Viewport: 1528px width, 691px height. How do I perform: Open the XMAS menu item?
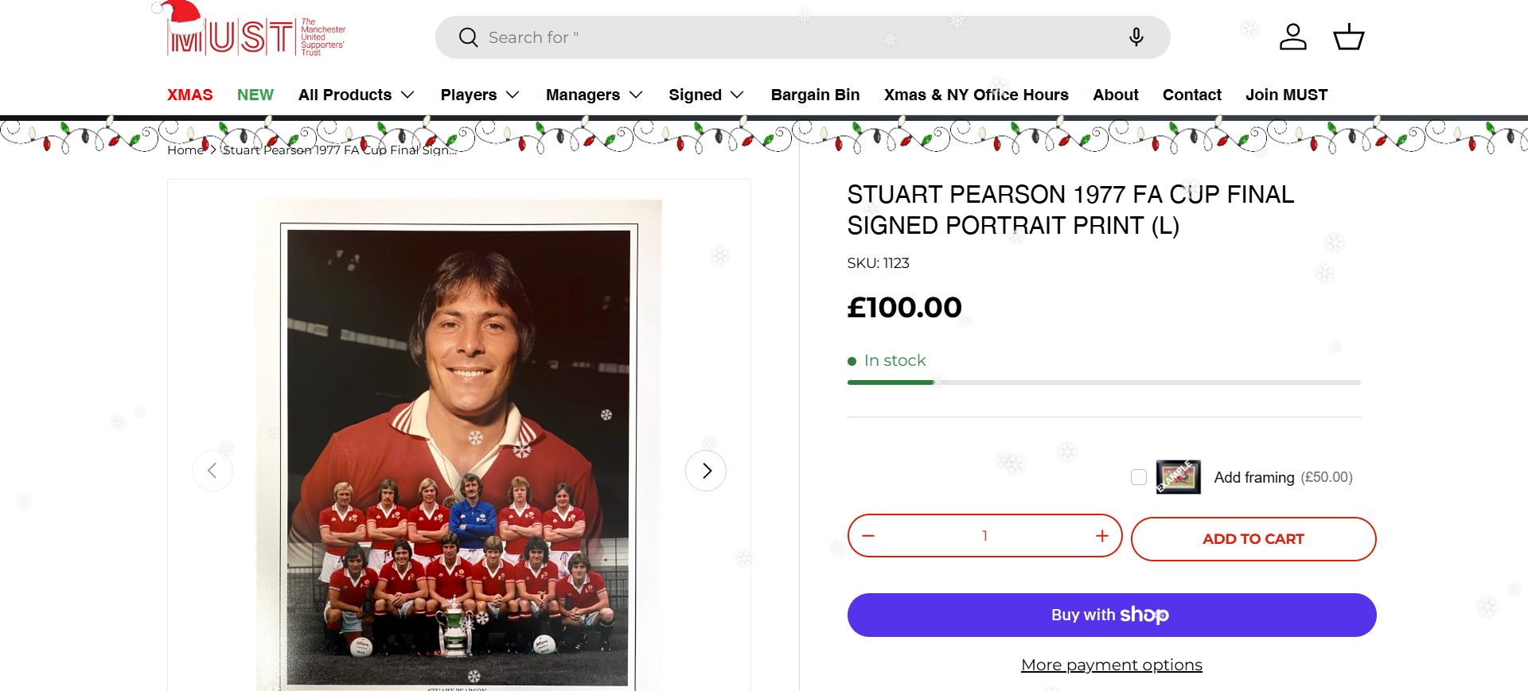click(189, 95)
